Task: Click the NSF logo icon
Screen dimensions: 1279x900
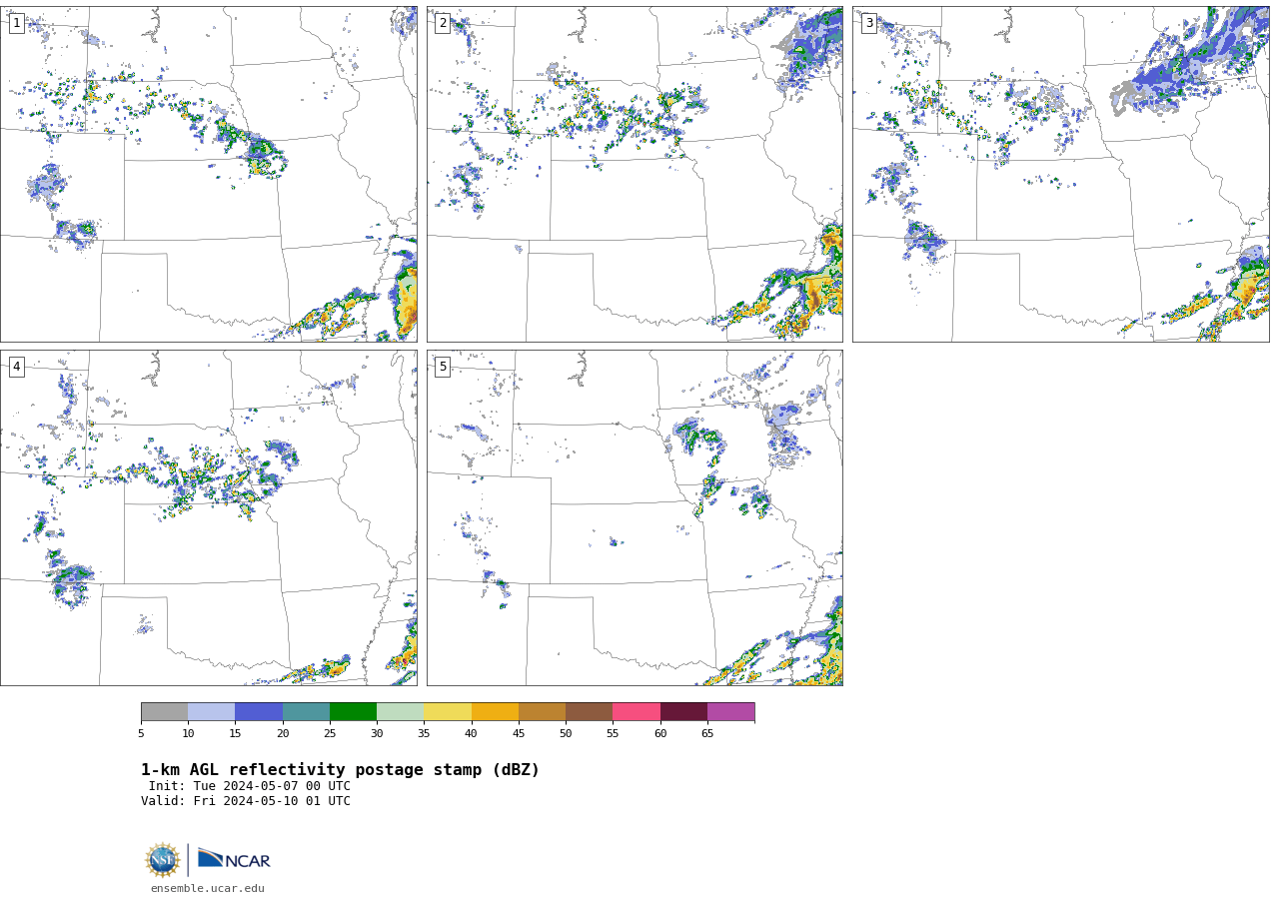Action: tap(163, 860)
